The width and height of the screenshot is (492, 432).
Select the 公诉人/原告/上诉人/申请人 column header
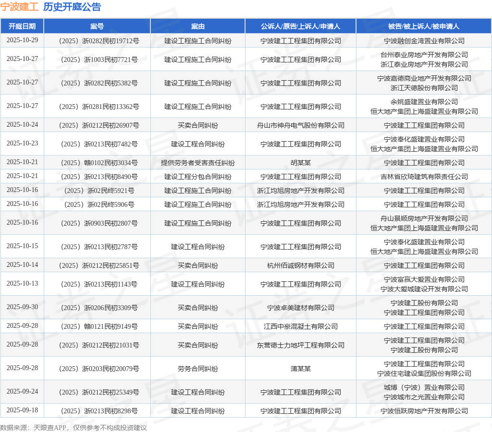tap(300, 26)
